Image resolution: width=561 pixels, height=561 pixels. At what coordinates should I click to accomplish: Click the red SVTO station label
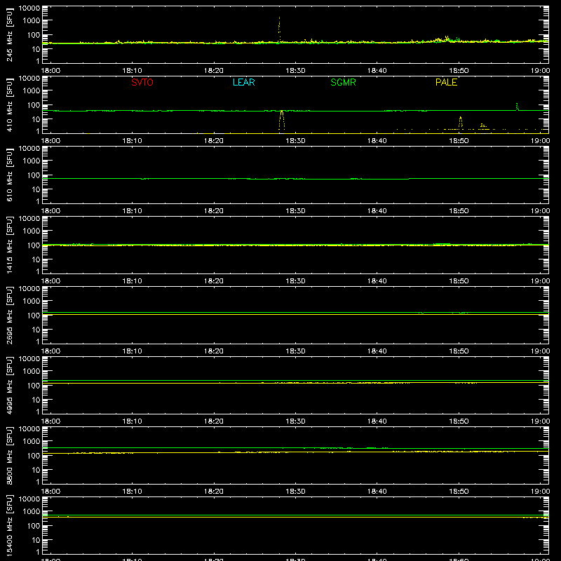click(142, 82)
